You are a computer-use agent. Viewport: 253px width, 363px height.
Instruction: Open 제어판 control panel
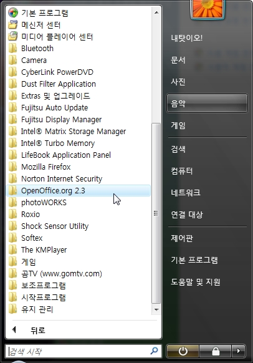[181, 238]
